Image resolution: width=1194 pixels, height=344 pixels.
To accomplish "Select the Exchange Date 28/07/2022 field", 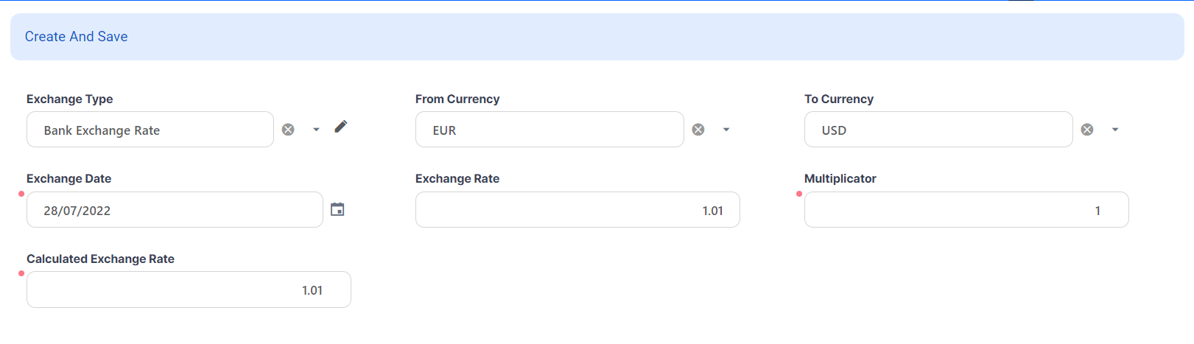I will [x=175, y=210].
